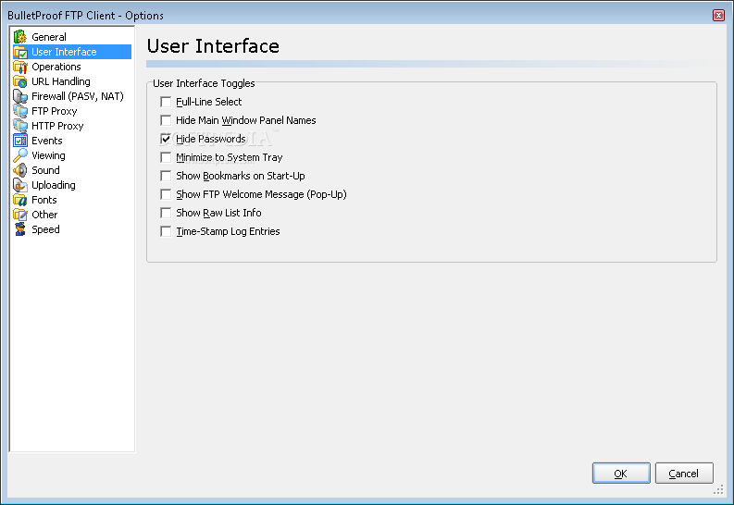
Task: Enable the Full-Line Select checkbox
Action: pos(166,102)
